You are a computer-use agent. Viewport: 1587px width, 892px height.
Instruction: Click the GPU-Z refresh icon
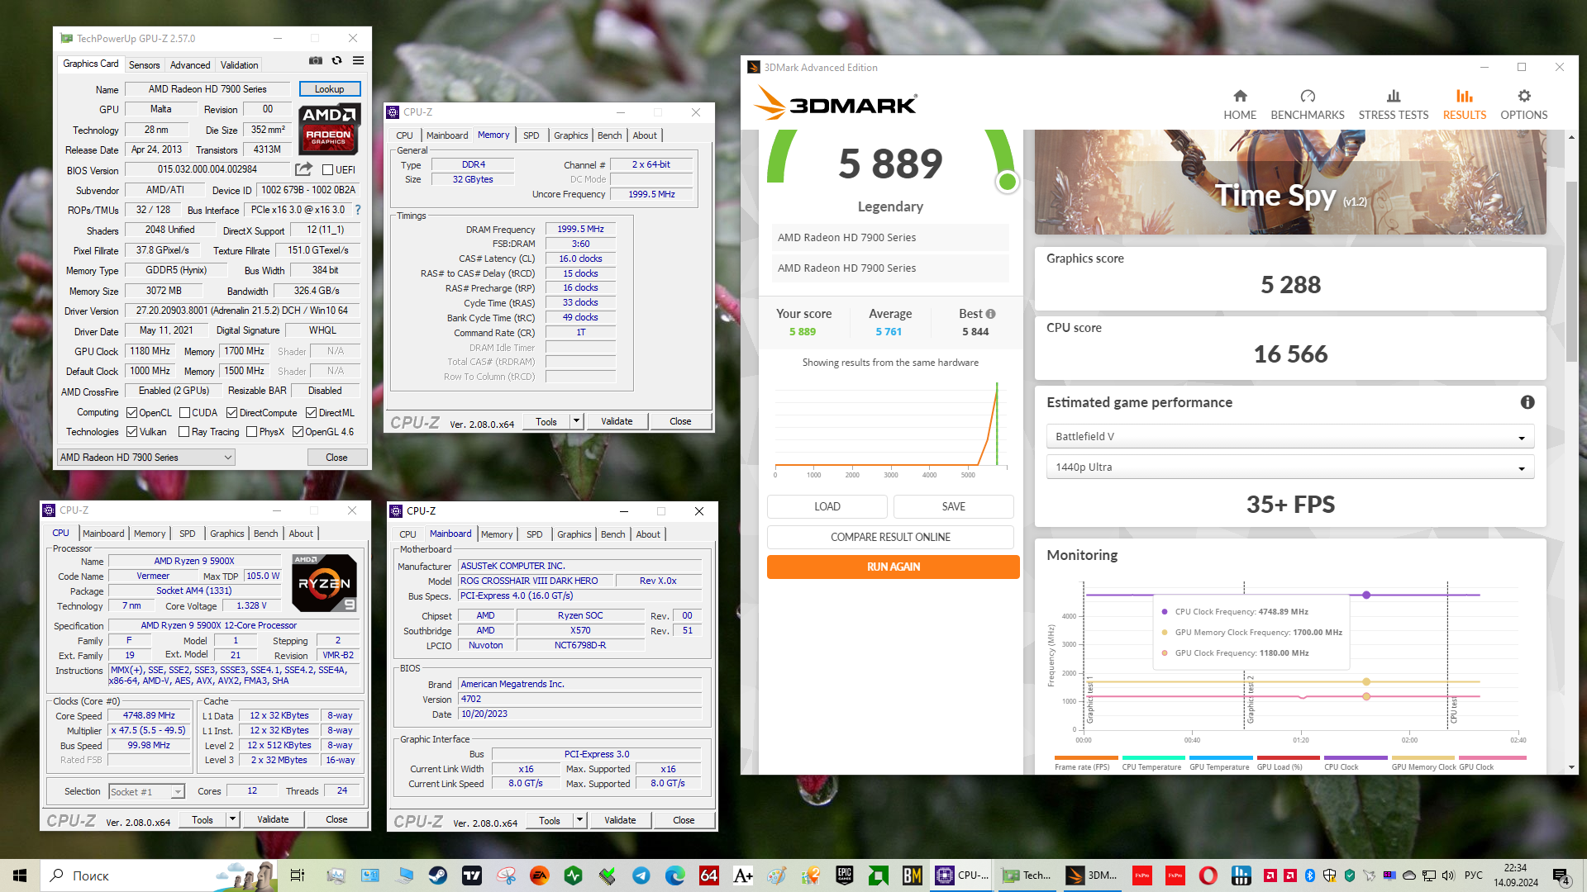click(336, 60)
